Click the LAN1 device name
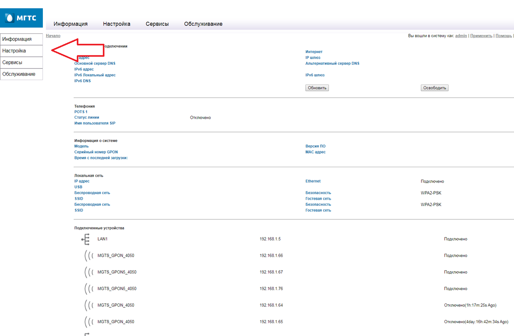The height and width of the screenshot is (336, 514). 102,239
